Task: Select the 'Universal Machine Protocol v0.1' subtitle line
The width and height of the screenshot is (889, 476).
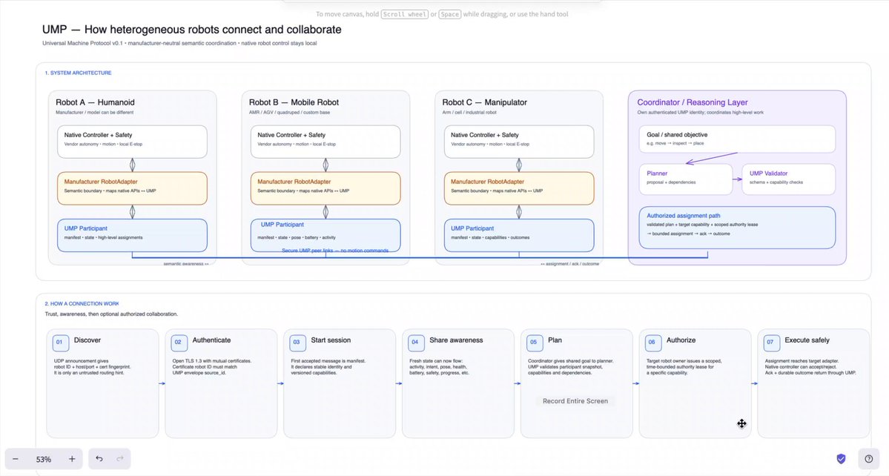Action: pyautogui.click(x=179, y=43)
